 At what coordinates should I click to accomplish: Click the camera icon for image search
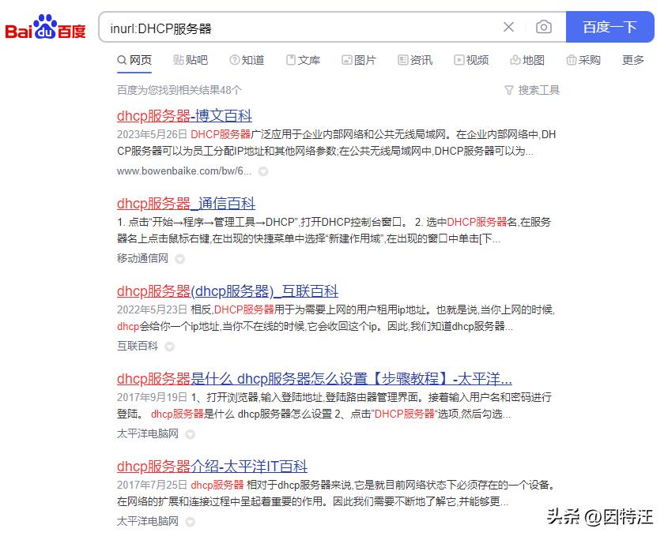pyautogui.click(x=543, y=26)
